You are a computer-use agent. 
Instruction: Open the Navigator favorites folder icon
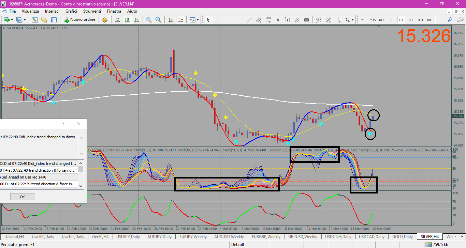point(44,20)
